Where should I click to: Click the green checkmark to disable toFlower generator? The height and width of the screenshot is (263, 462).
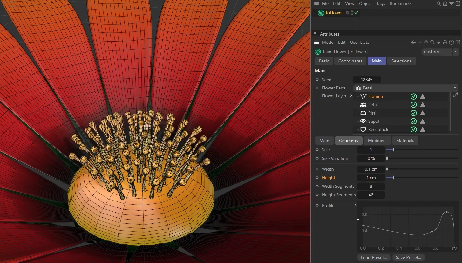(356, 13)
